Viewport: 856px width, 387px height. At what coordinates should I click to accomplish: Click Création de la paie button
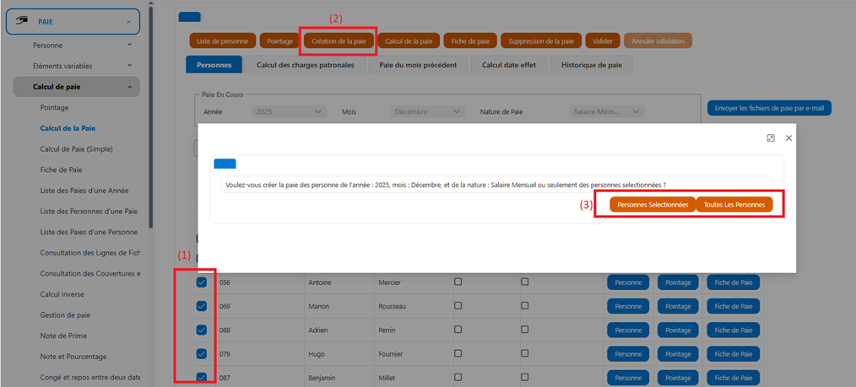coord(339,40)
